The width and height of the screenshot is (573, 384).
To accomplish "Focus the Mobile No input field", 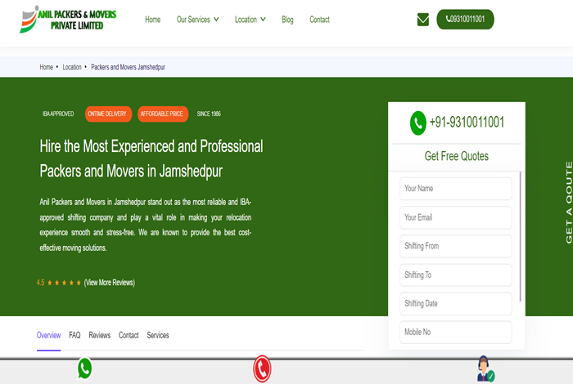I will [456, 333].
